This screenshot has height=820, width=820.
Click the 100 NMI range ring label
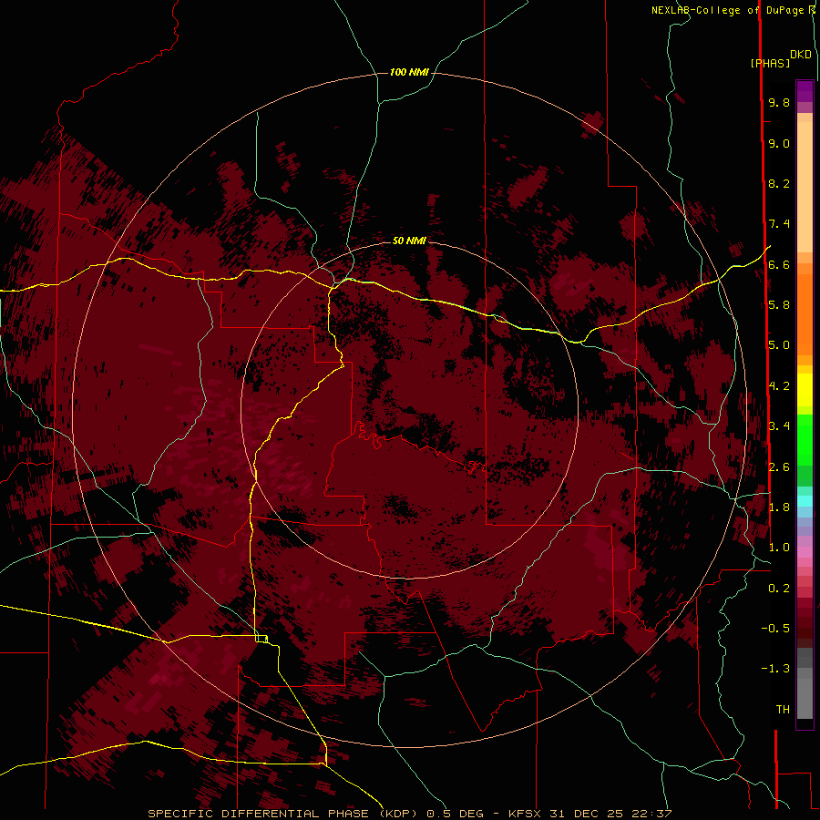point(409,72)
